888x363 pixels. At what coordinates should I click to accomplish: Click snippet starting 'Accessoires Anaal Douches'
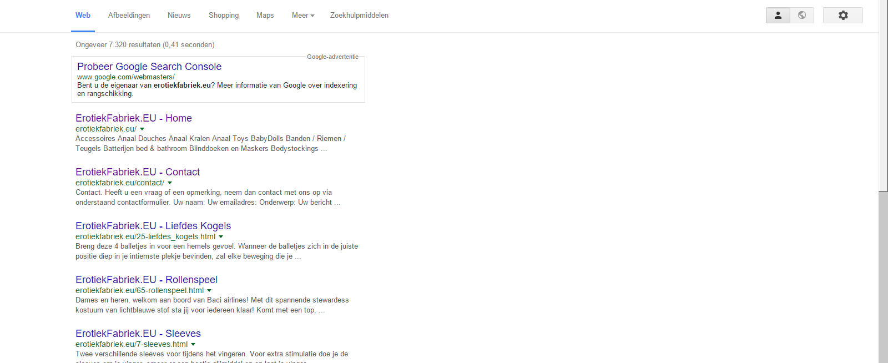click(x=210, y=144)
